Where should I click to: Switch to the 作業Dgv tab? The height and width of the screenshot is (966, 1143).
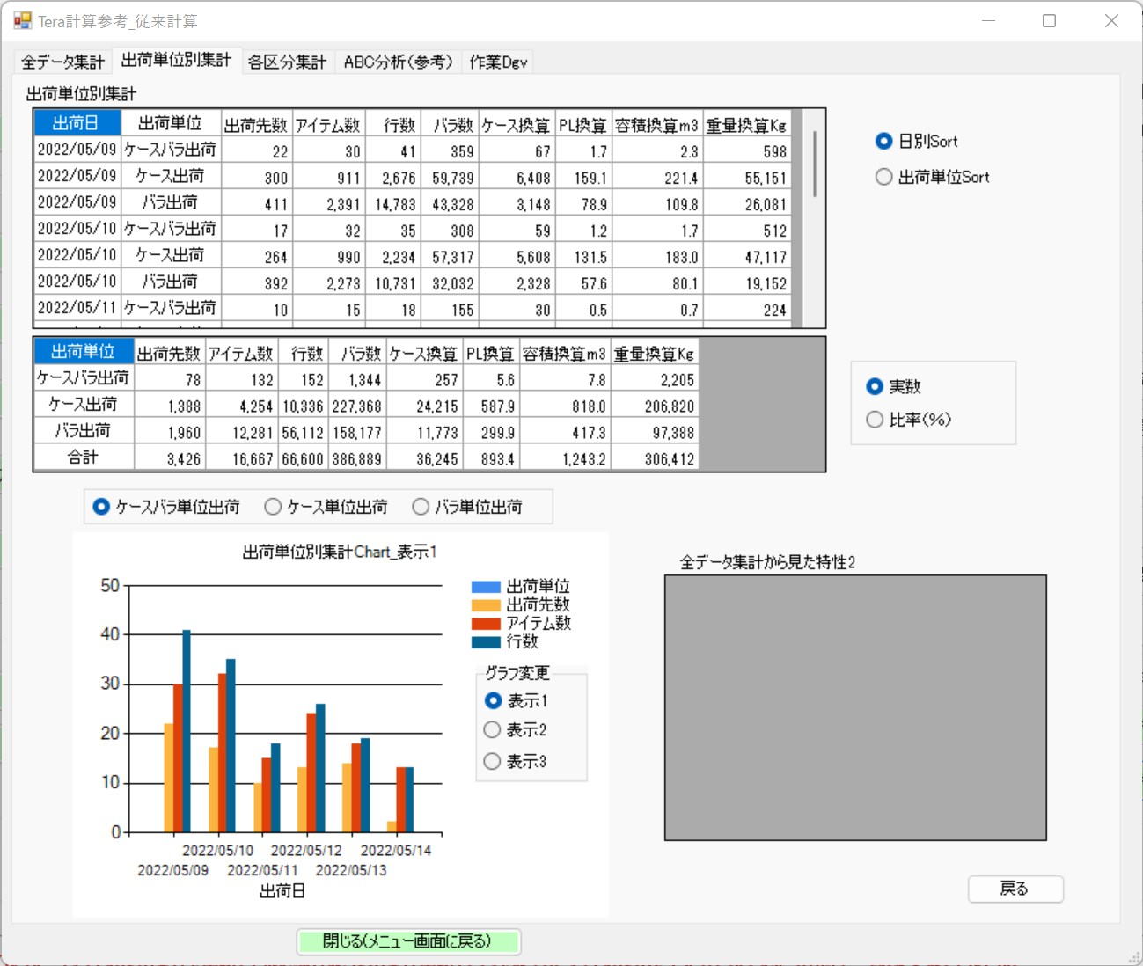(498, 62)
